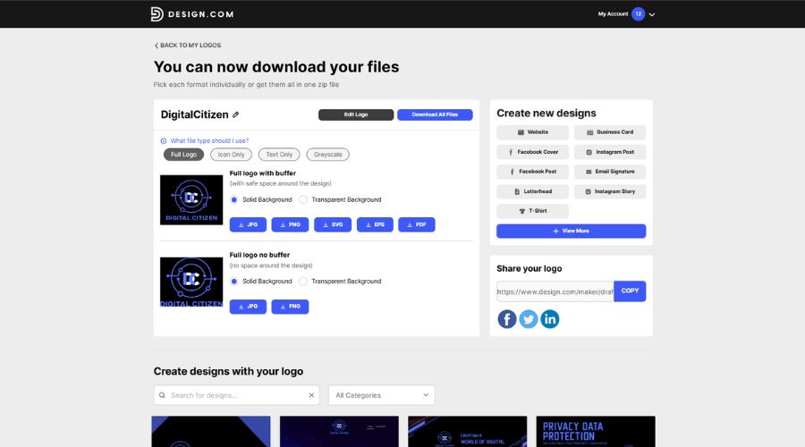Screen dimensions: 805x447
Task: Clear the design search with X icon
Action: 311,395
